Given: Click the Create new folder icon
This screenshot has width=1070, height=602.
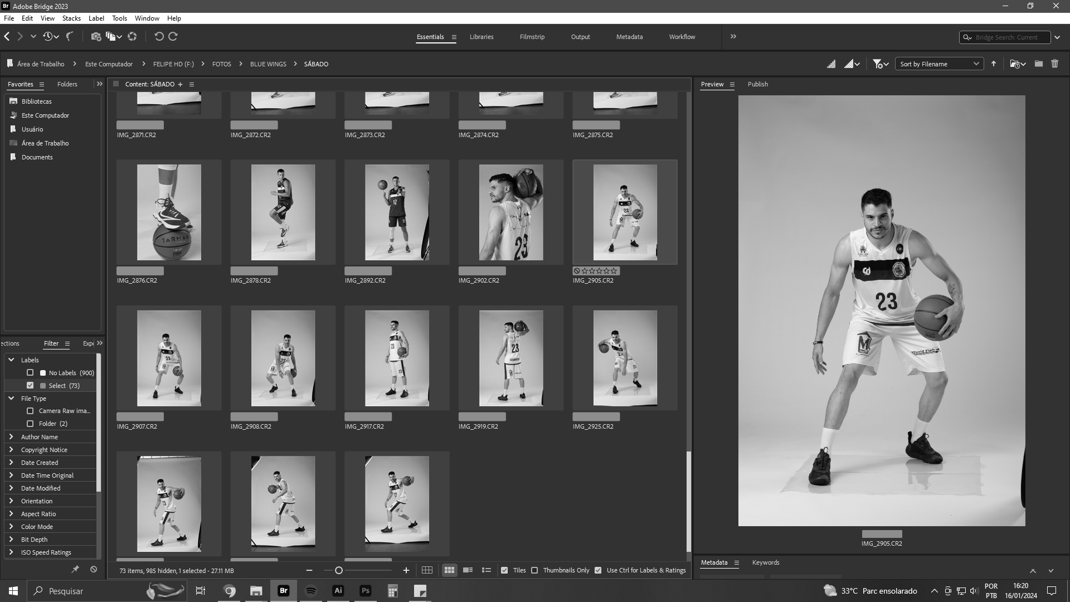Looking at the screenshot, I should [x=1039, y=64].
